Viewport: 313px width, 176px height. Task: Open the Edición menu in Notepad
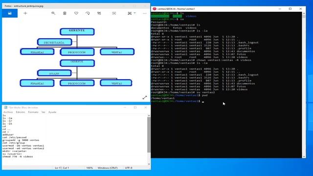[x=21, y=112]
